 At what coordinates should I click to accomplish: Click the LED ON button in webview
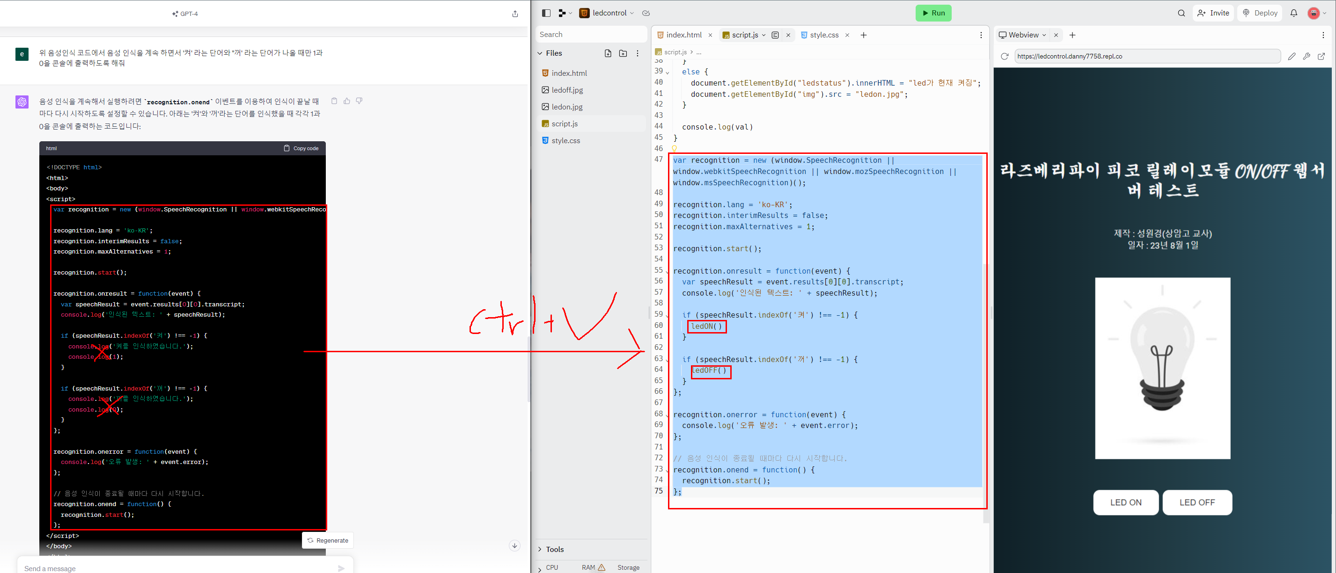coord(1125,502)
